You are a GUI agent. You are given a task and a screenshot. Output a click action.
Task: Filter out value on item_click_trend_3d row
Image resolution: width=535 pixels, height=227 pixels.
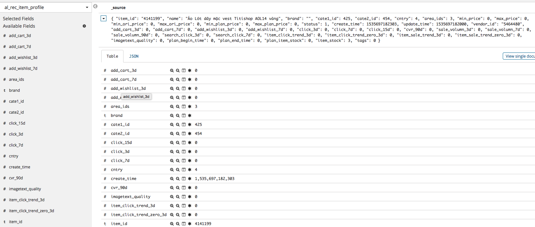pos(178,206)
